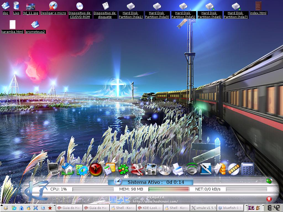Select the index.html file icon

pos(258,6)
